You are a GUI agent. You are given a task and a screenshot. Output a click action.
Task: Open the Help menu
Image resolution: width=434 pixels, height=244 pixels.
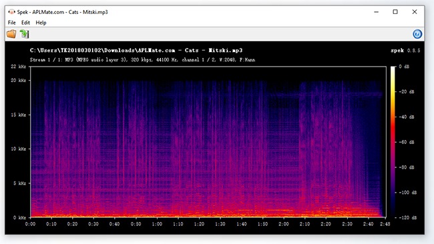[x=41, y=23]
